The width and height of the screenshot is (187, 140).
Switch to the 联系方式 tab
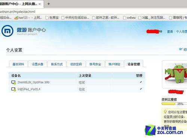[57, 64]
